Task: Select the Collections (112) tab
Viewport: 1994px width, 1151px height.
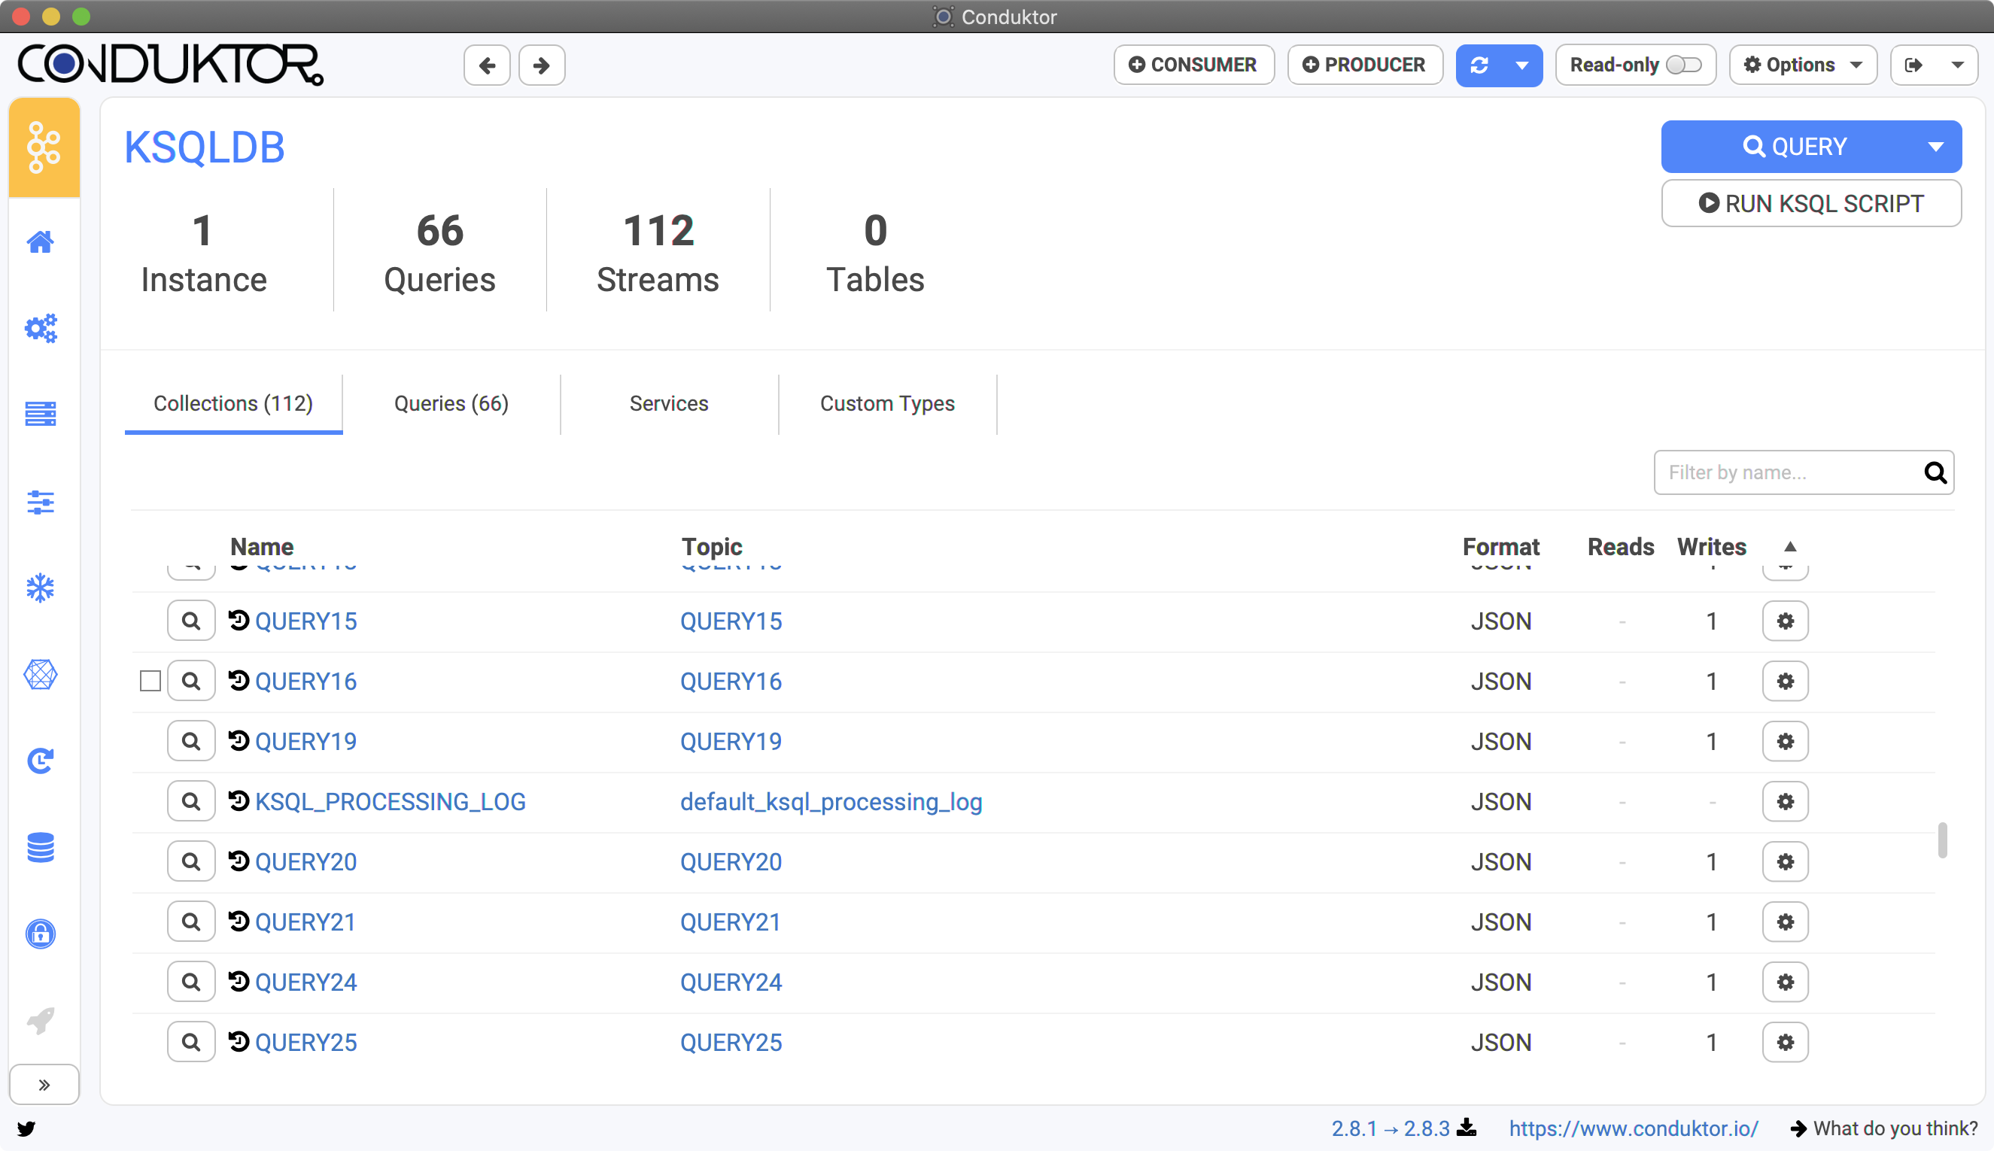Action: coord(233,403)
